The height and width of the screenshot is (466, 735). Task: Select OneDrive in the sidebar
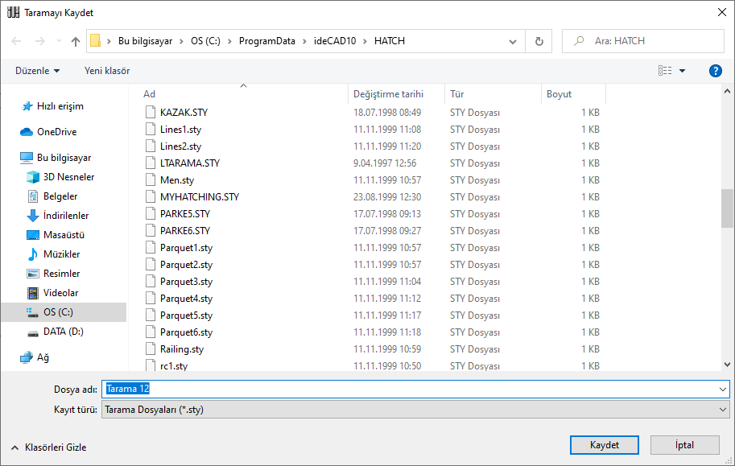coord(56,132)
